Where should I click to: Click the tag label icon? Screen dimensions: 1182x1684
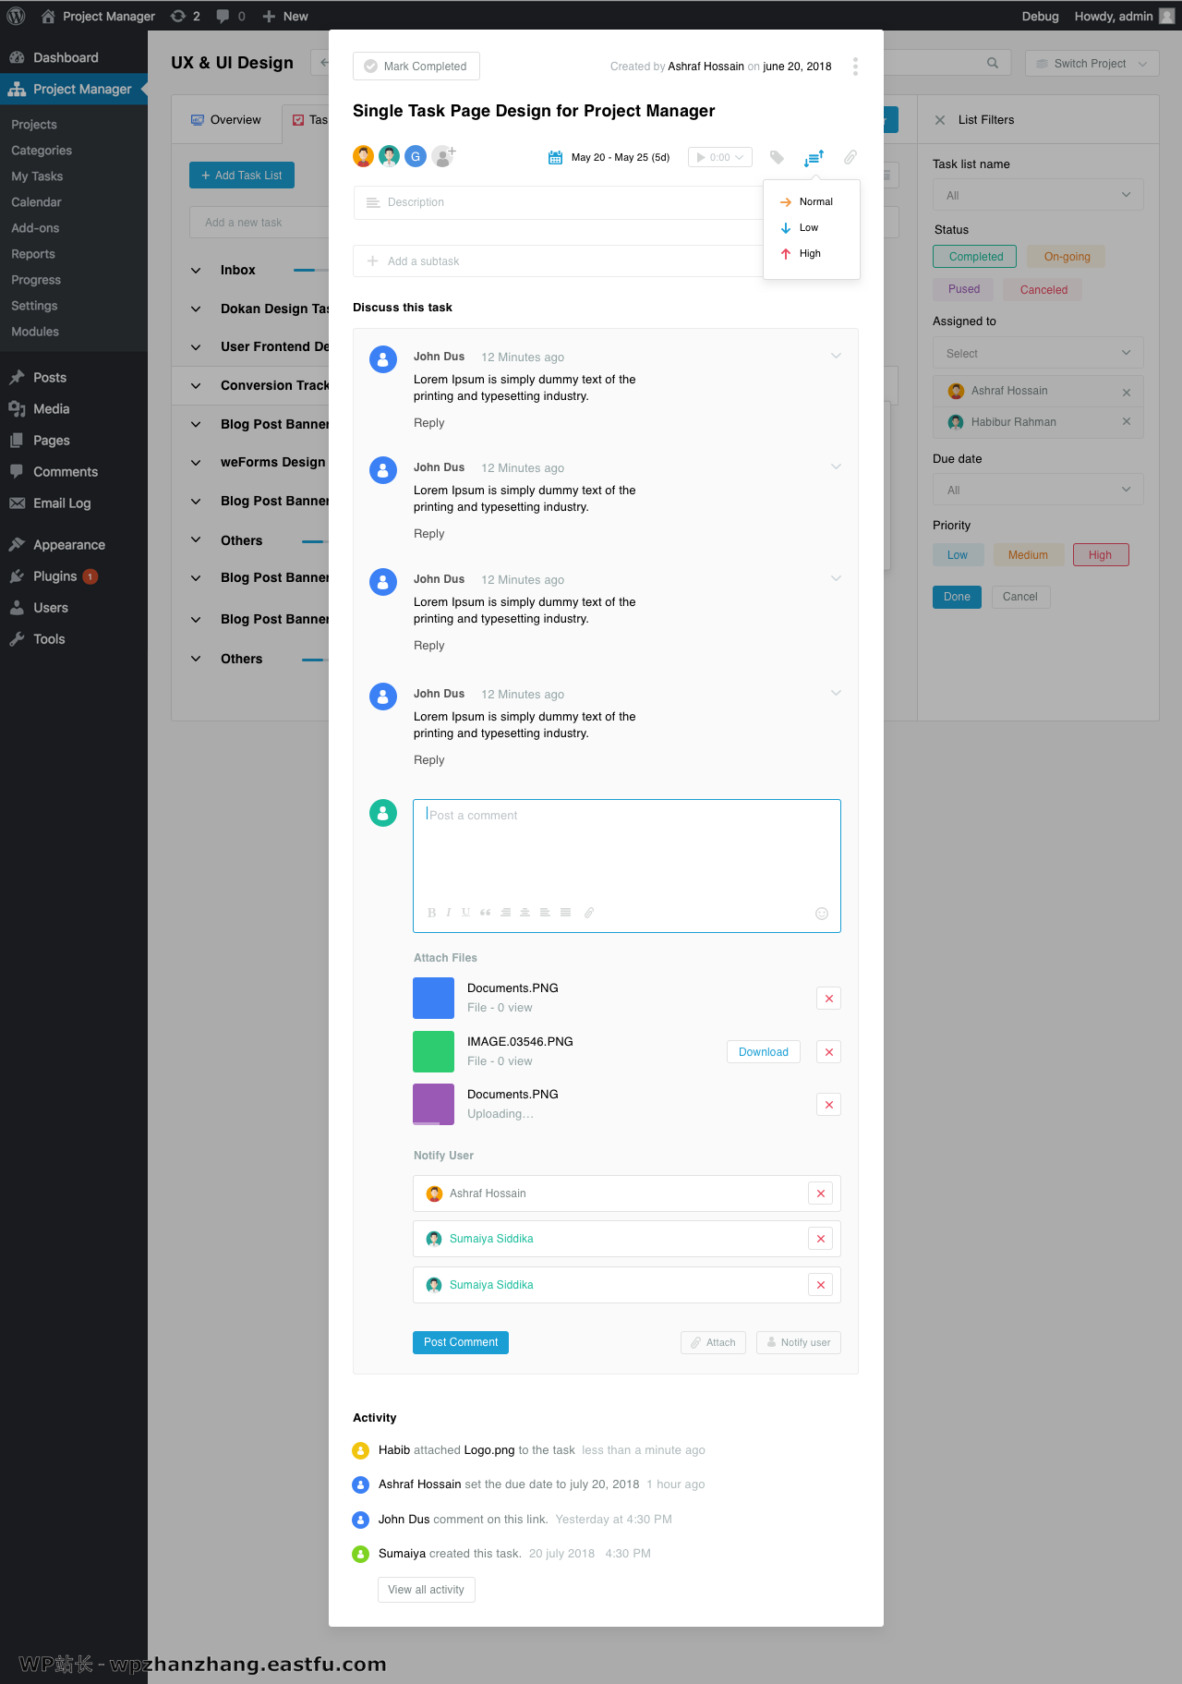coord(777,158)
